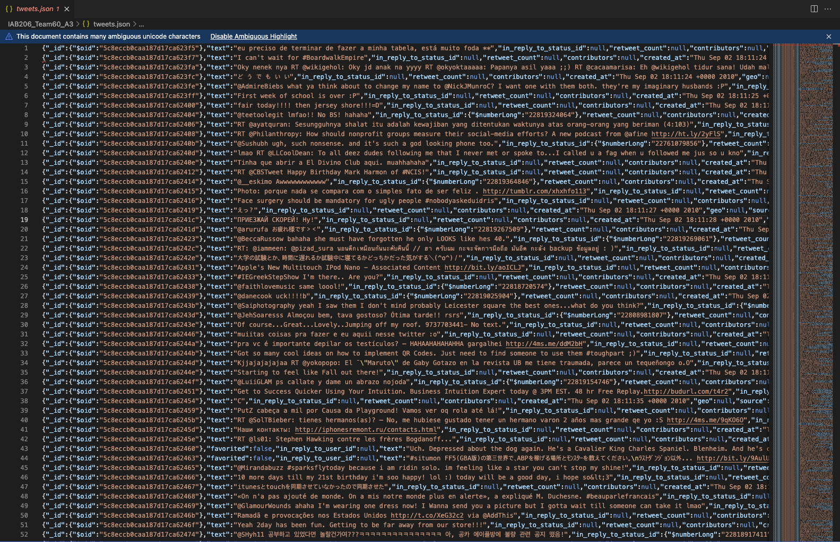
Task: Open the iphonesremont.ru contacts link on line 41
Action: click(366, 430)
